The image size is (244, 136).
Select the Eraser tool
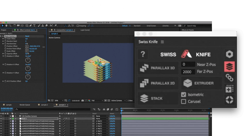(46, 26)
